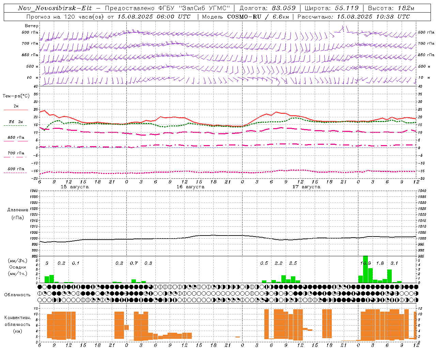This screenshot has width=436, height=348.
Task: Click the date label 15 августа
Action: pos(75,187)
